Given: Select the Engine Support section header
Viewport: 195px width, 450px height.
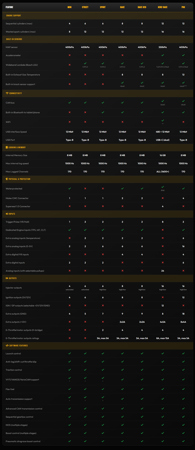Looking at the screenshot, I should 97,15.
